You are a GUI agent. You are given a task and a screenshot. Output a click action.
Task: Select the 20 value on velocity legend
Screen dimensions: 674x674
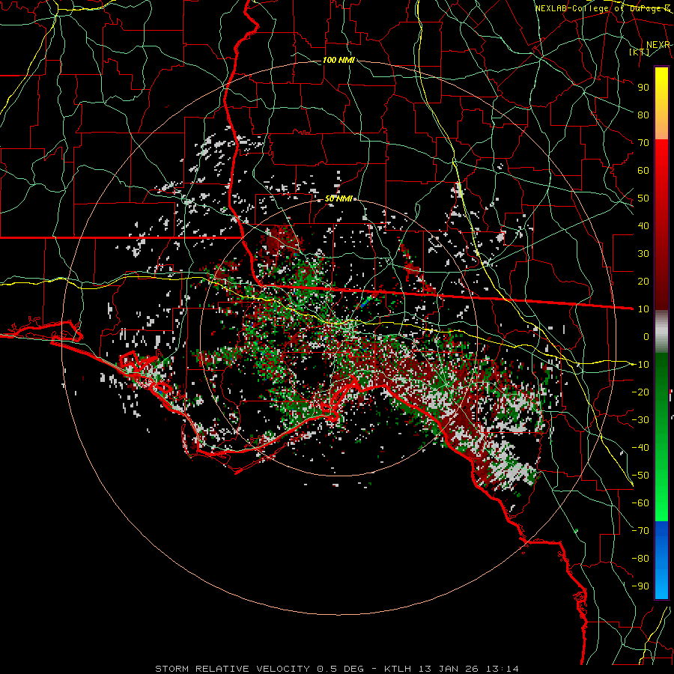643,281
